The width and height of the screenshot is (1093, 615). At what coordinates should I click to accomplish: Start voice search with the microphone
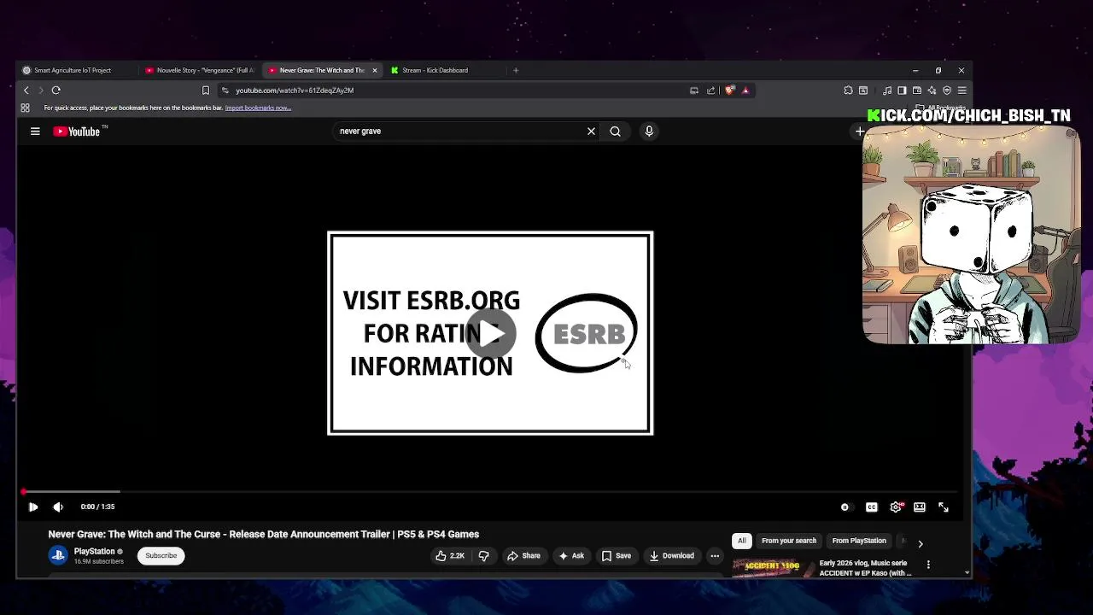[649, 132]
